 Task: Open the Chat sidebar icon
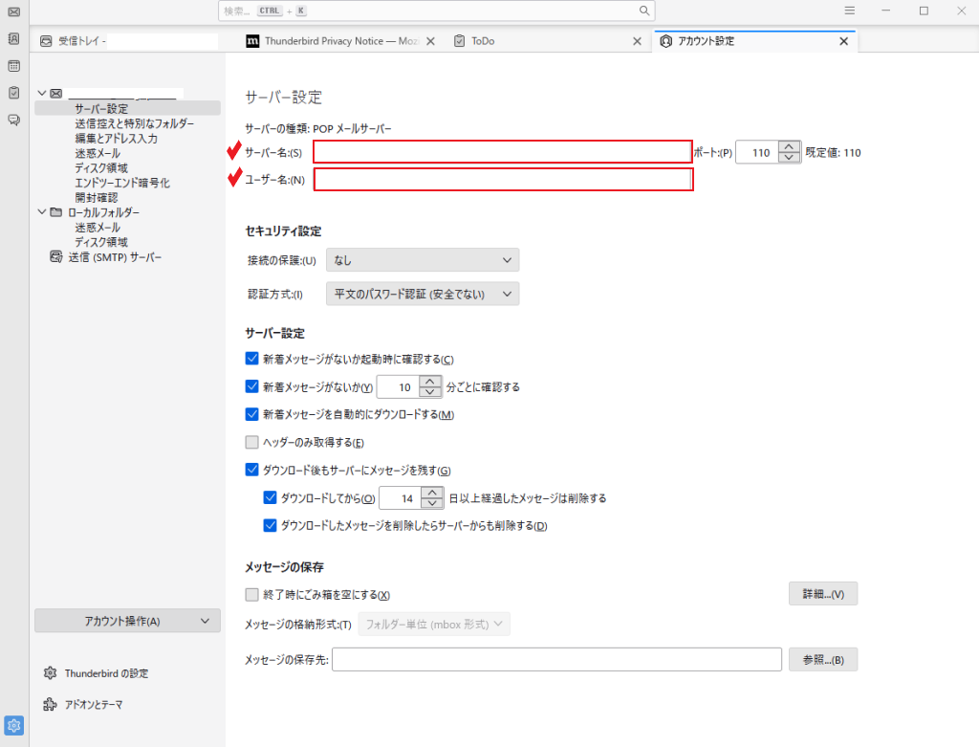(13, 120)
